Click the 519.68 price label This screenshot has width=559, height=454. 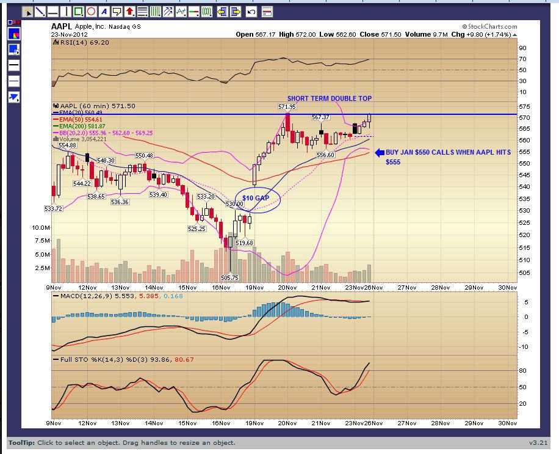pos(244,243)
